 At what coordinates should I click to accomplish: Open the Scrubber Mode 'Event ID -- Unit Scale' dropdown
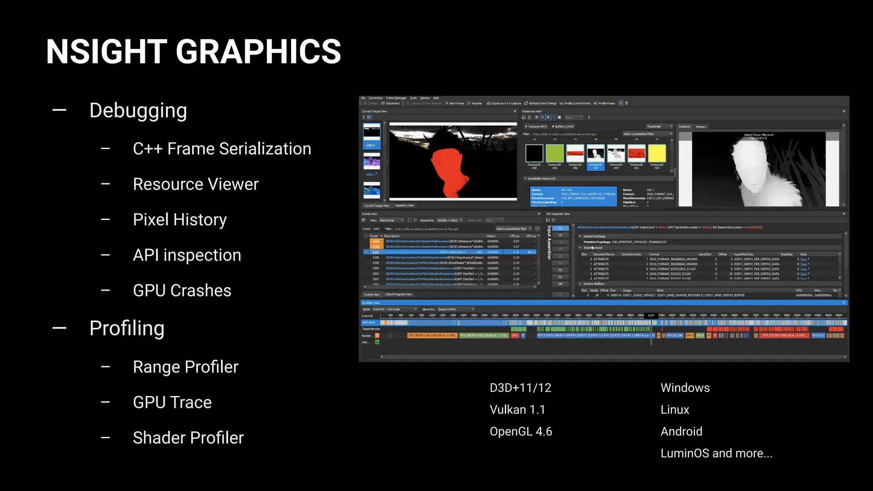pyautogui.click(x=395, y=309)
